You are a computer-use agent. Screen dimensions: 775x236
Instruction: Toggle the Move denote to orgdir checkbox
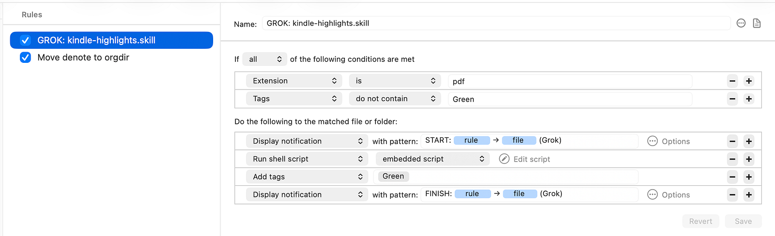tap(26, 58)
